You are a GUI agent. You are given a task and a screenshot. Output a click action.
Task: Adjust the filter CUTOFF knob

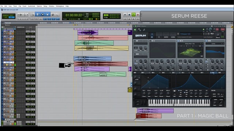(x=212, y=61)
